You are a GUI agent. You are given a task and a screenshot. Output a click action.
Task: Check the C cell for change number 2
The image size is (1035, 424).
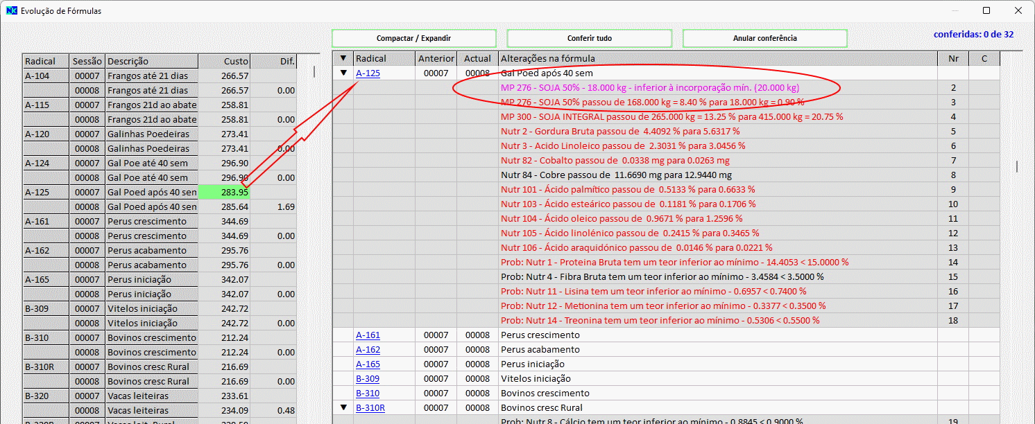click(984, 87)
